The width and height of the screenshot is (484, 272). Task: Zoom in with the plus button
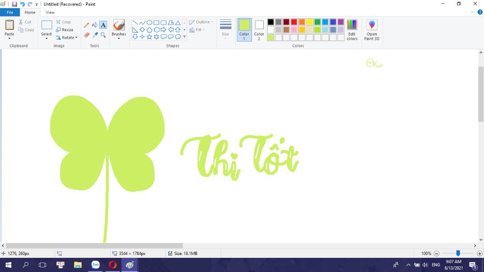479,254
